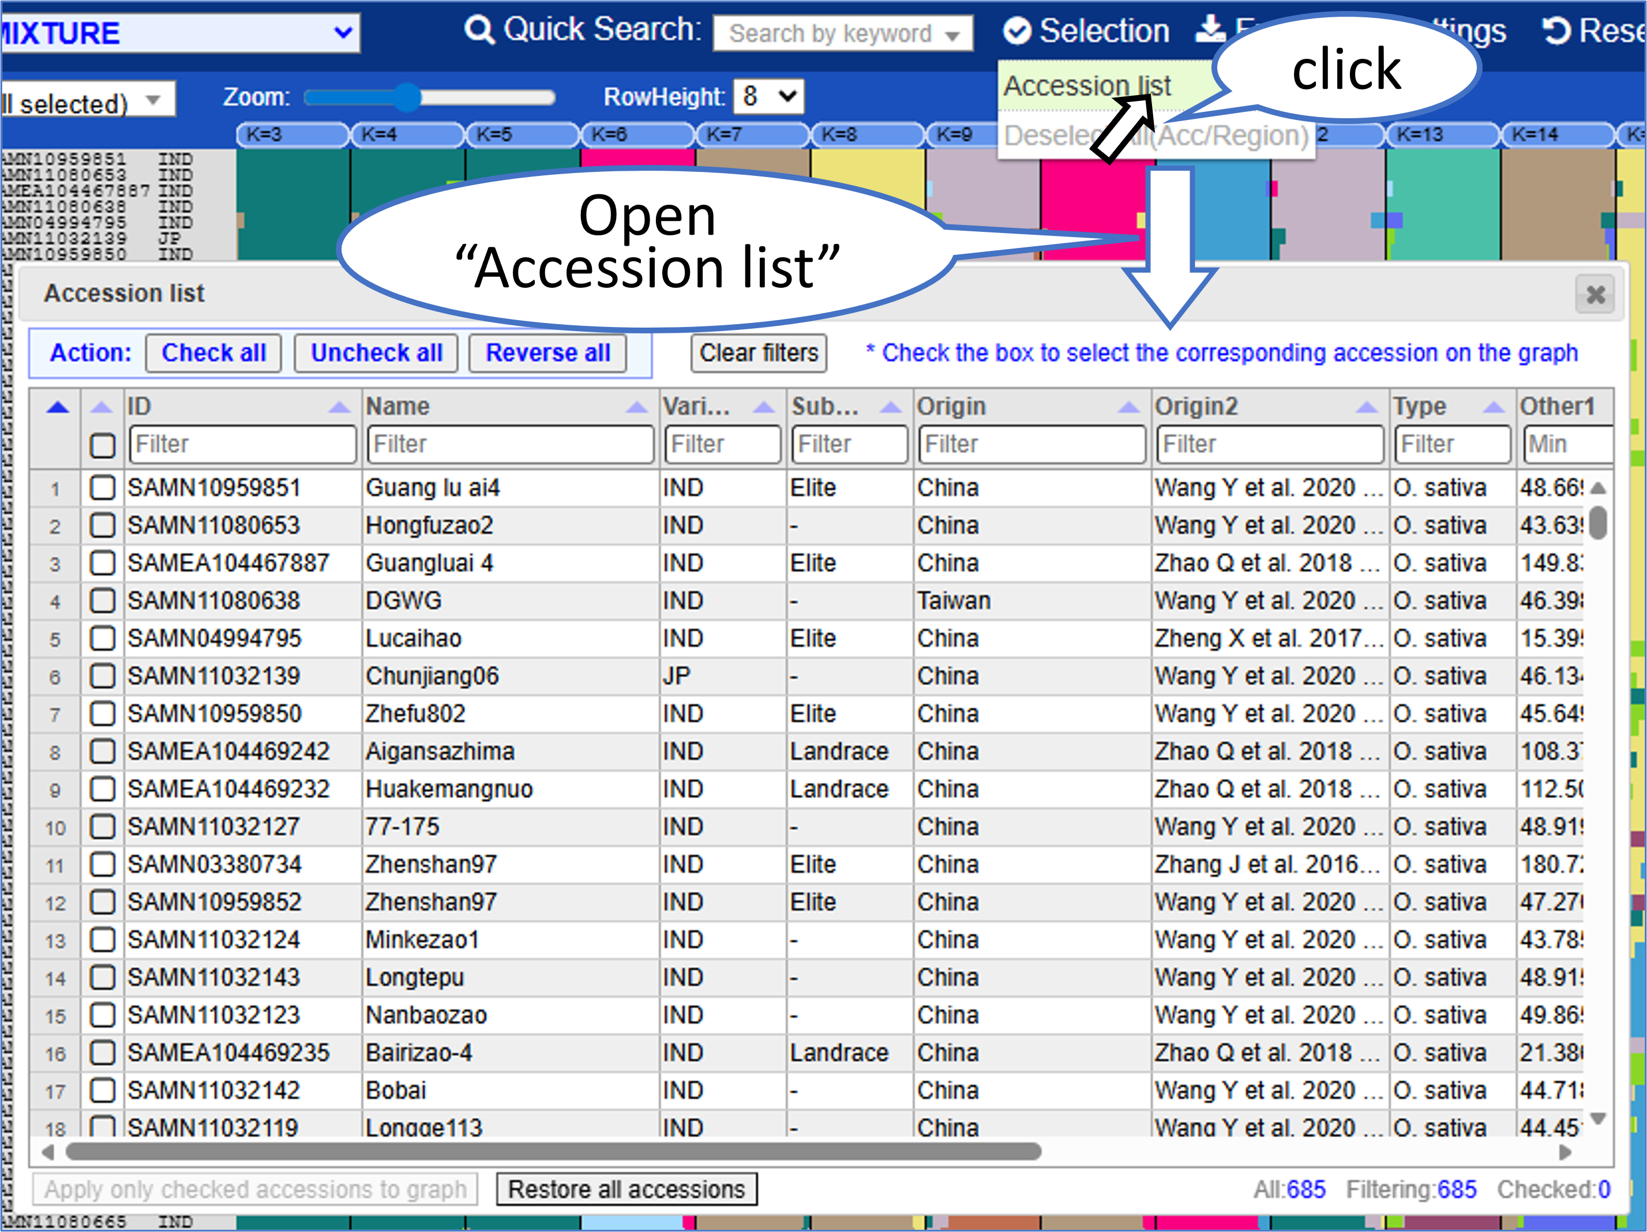Screen dimensions: 1647x1232
Task: Click the table vertical scrollbar thumb
Action: [x=1598, y=522]
